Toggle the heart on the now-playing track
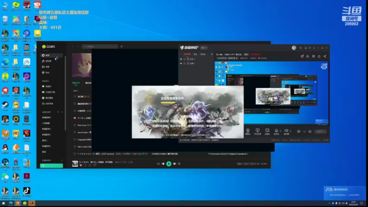The image size is (368, 207). click(x=81, y=165)
